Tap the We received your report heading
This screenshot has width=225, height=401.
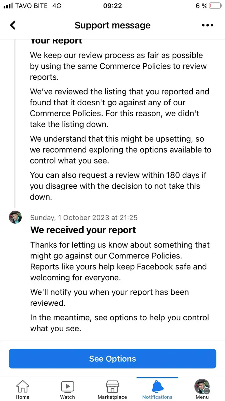pyautogui.click(x=83, y=230)
